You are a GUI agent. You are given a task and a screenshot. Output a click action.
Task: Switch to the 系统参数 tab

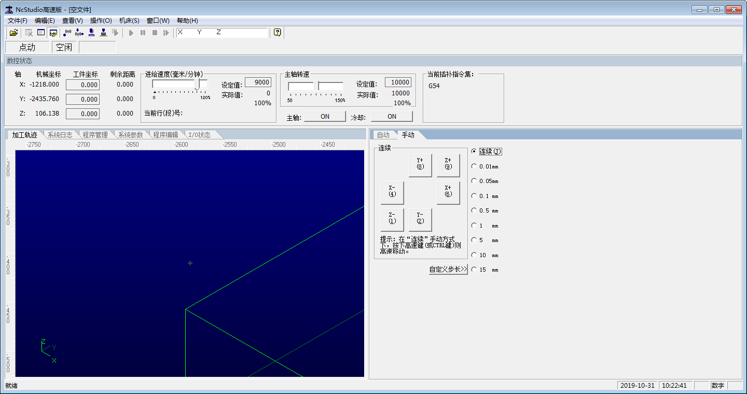click(x=131, y=135)
